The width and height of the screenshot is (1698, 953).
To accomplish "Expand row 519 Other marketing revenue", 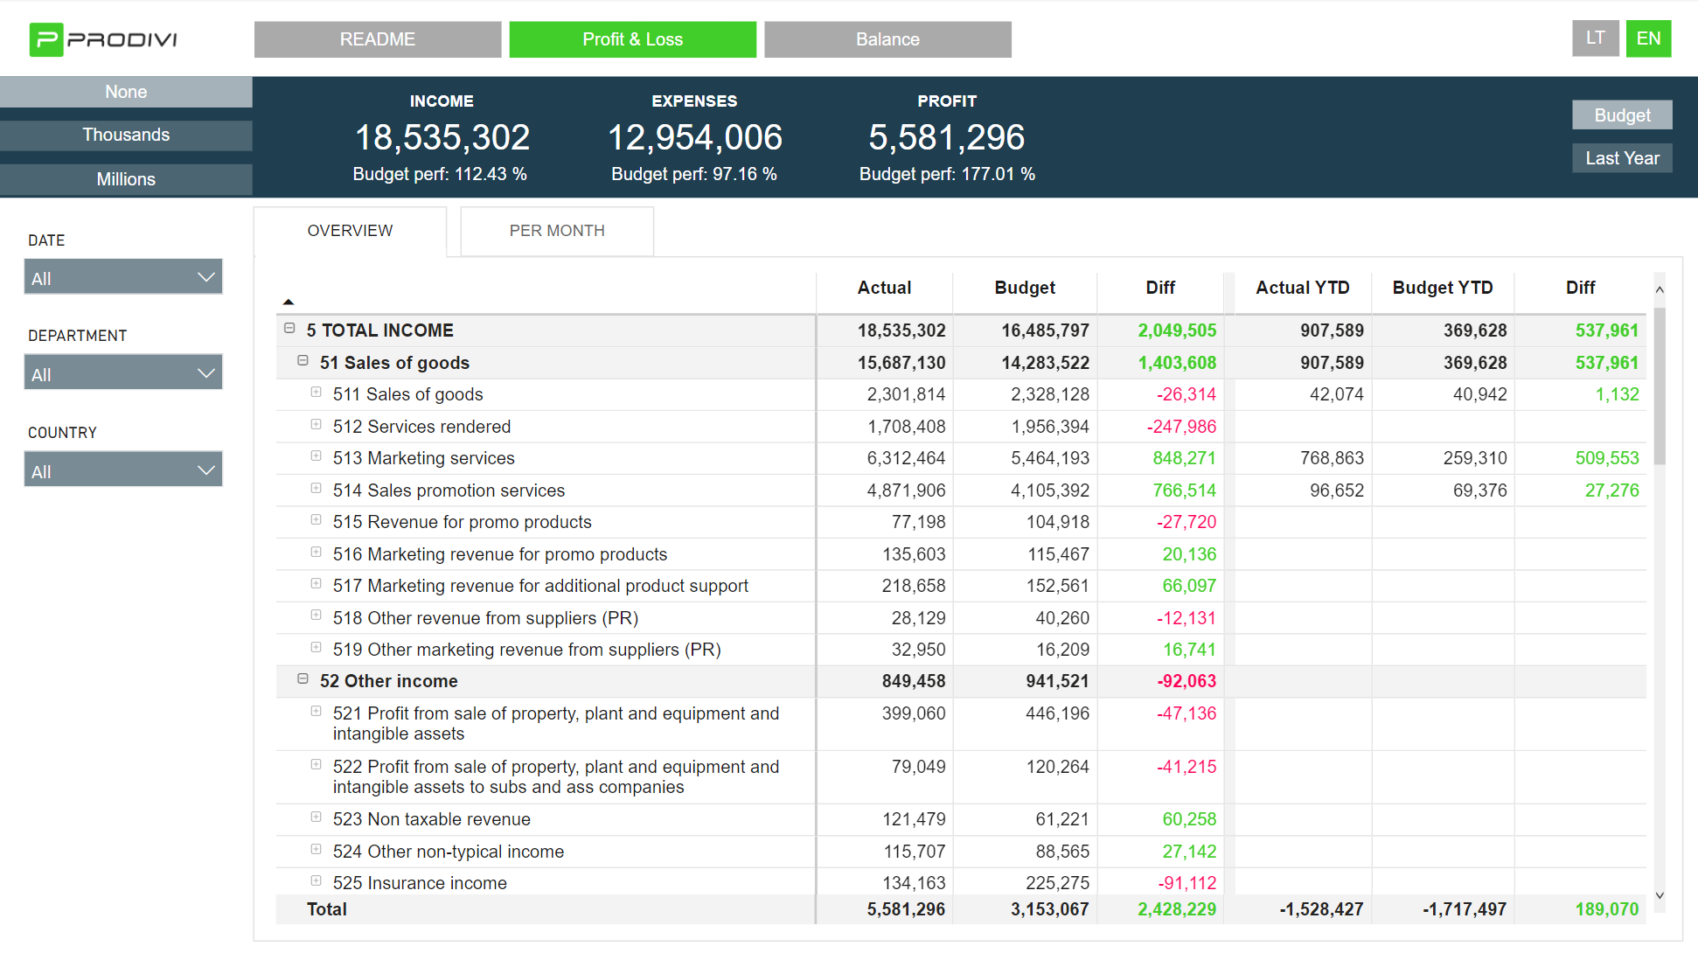I will coord(316,648).
